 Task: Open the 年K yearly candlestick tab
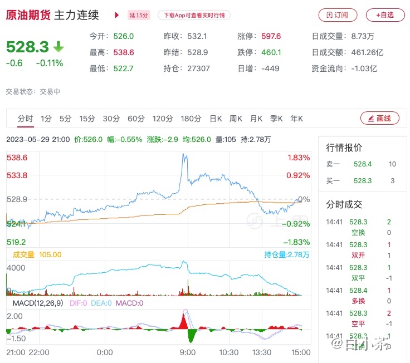point(296,119)
